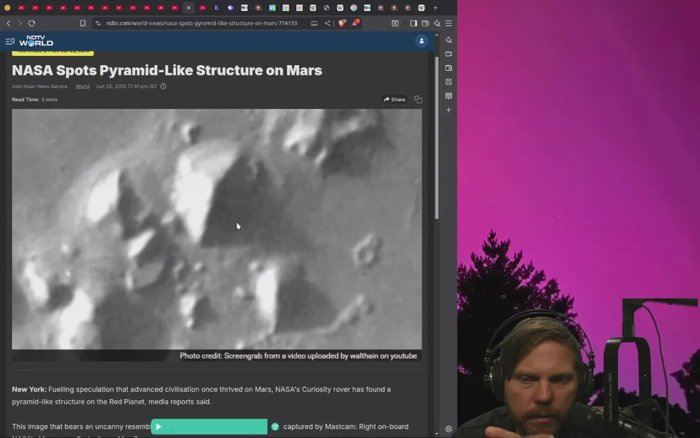Viewport: 700px width, 438px height.
Task: Open the NDTV user profile icon
Action: [x=422, y=41]
